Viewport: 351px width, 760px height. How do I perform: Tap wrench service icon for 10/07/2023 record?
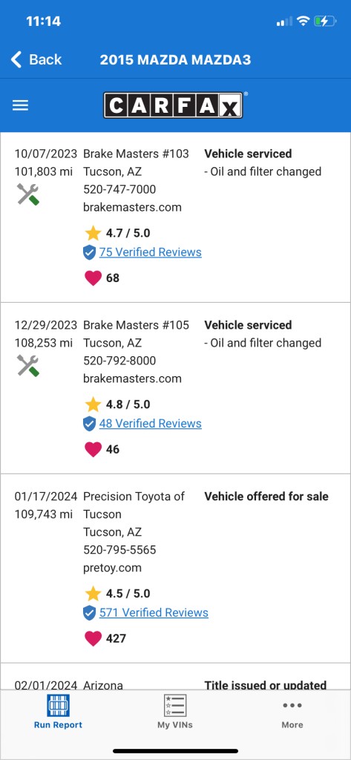point(28,194)
